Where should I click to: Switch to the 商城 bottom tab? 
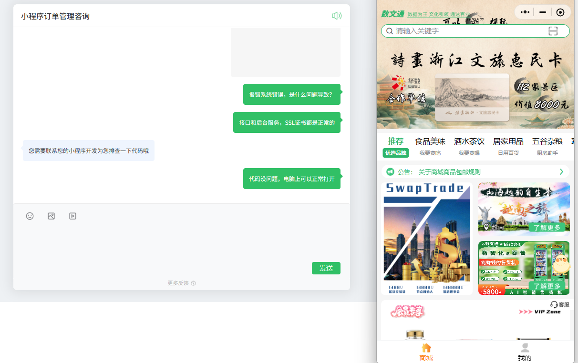pos(426,352)
